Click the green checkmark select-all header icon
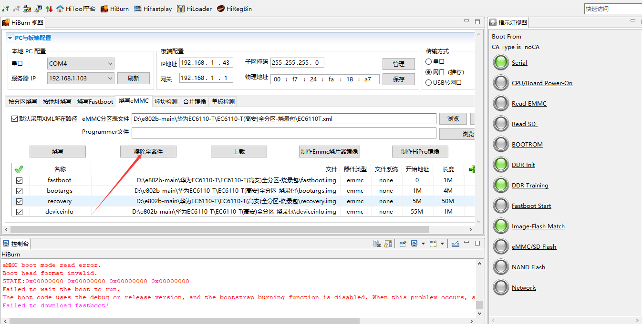The image size is (642, 324). 19,169
